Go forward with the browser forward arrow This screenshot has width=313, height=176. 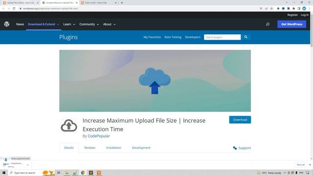coord(9,9)
